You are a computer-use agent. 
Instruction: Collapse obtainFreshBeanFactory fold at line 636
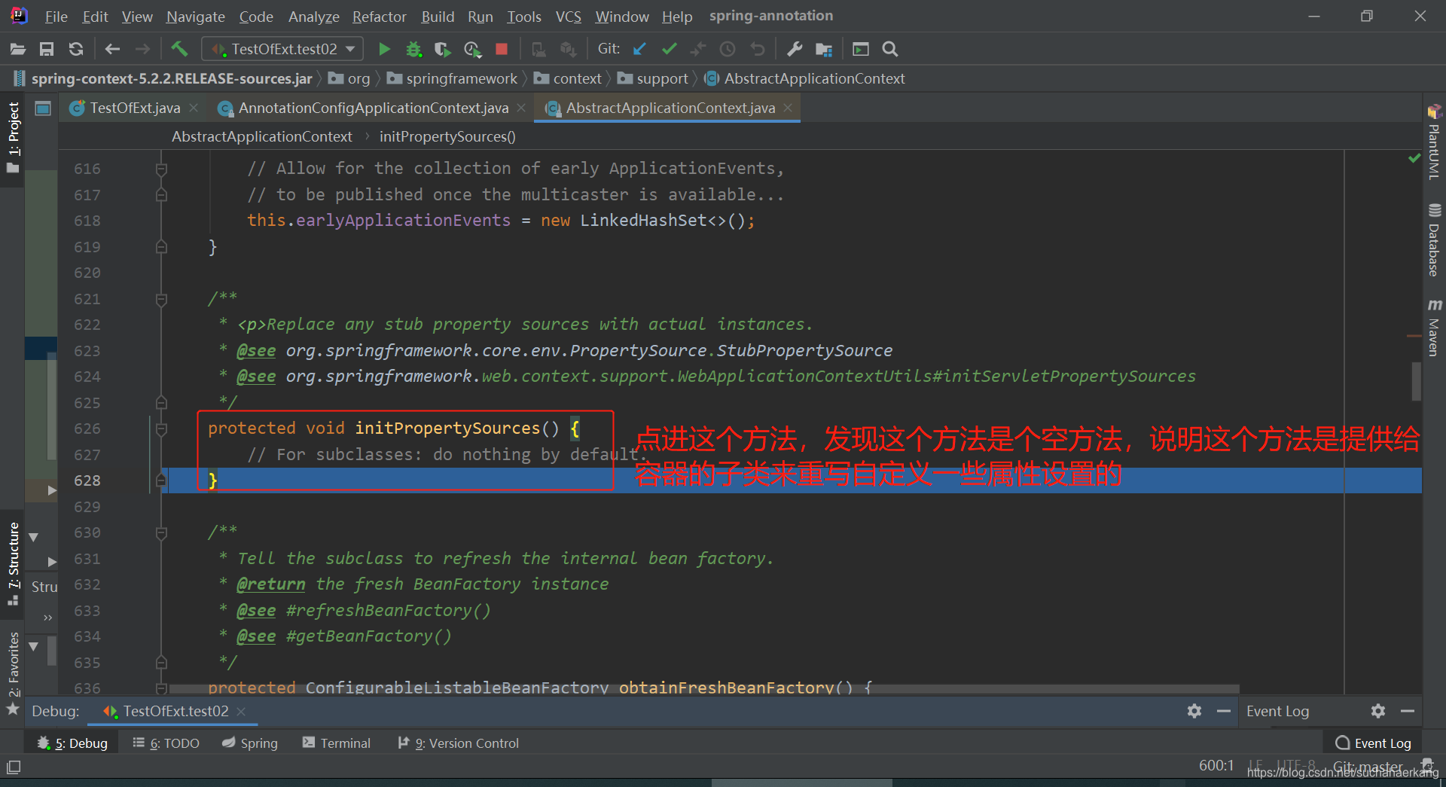[161, 688]
